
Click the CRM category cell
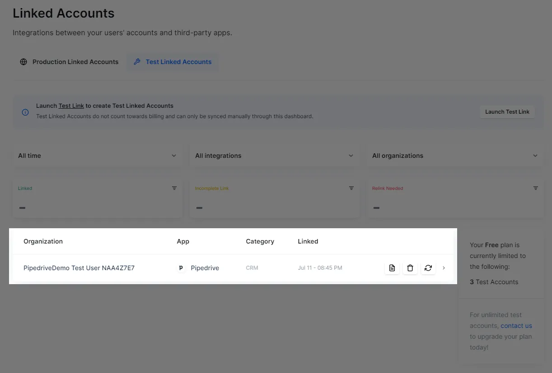click(x=252, y=268)
